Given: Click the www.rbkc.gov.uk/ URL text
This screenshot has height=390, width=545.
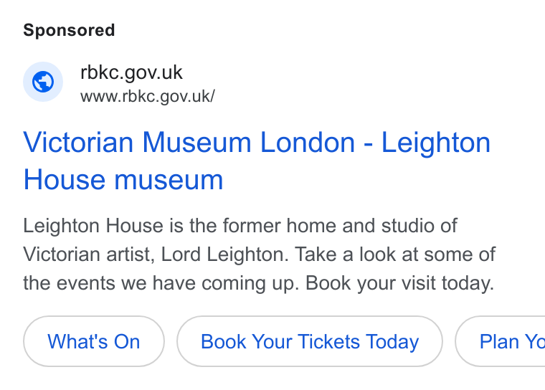Looking at the screenshot, I should click(x=148, y=96).
